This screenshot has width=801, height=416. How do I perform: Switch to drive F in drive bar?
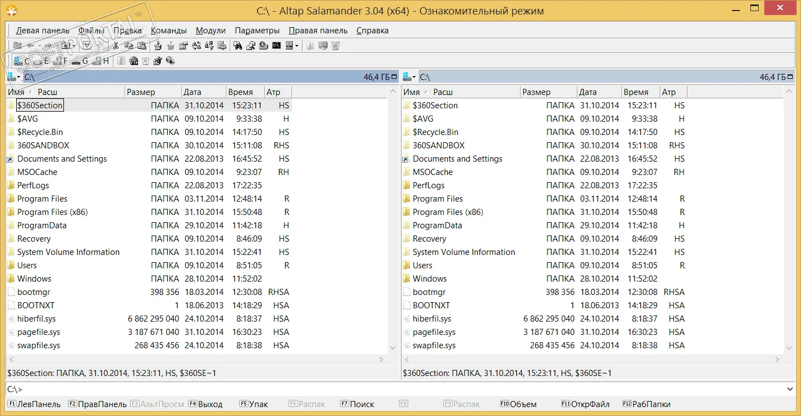(61, 61)
